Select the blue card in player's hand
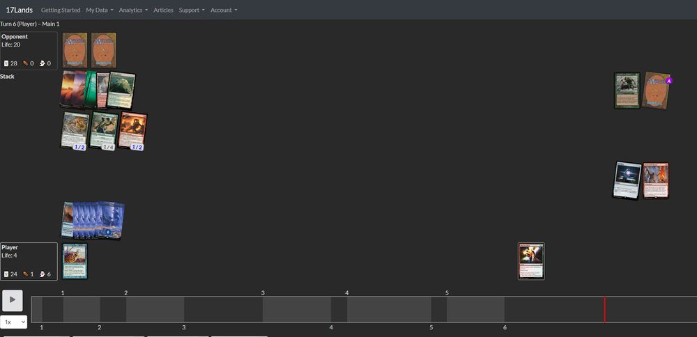This screenshot has height=337, width=697. (75, 261)
